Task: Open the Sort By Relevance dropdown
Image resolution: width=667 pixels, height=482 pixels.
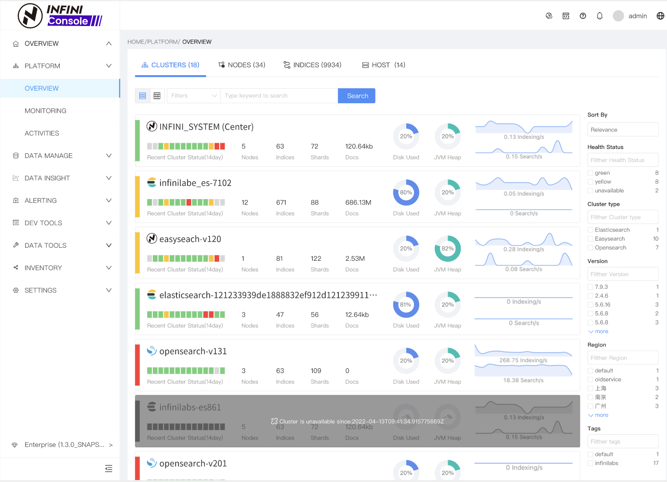Action: 623,130
